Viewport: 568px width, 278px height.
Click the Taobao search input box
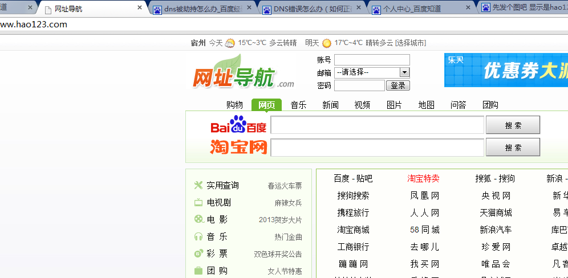coord(377,148)
